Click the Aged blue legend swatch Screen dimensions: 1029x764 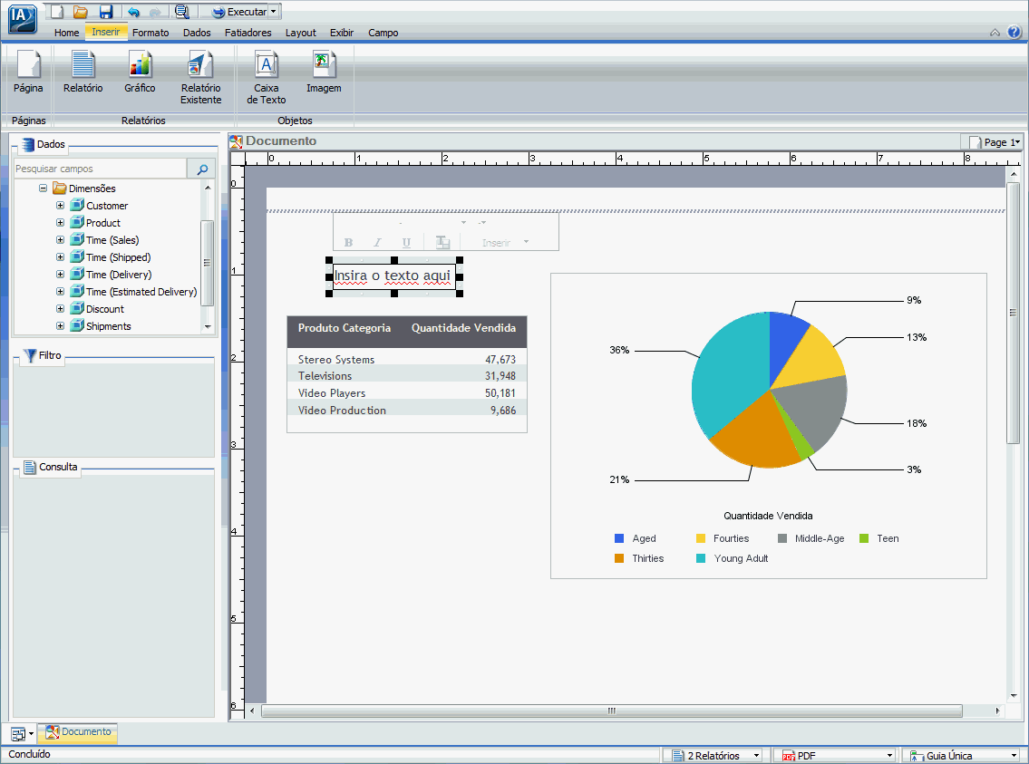coord(619,538)
